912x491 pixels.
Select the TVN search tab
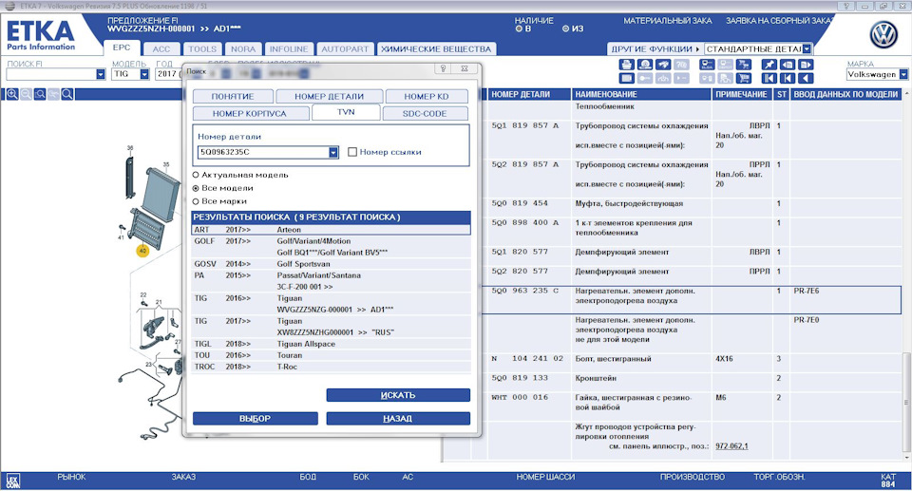346,112
